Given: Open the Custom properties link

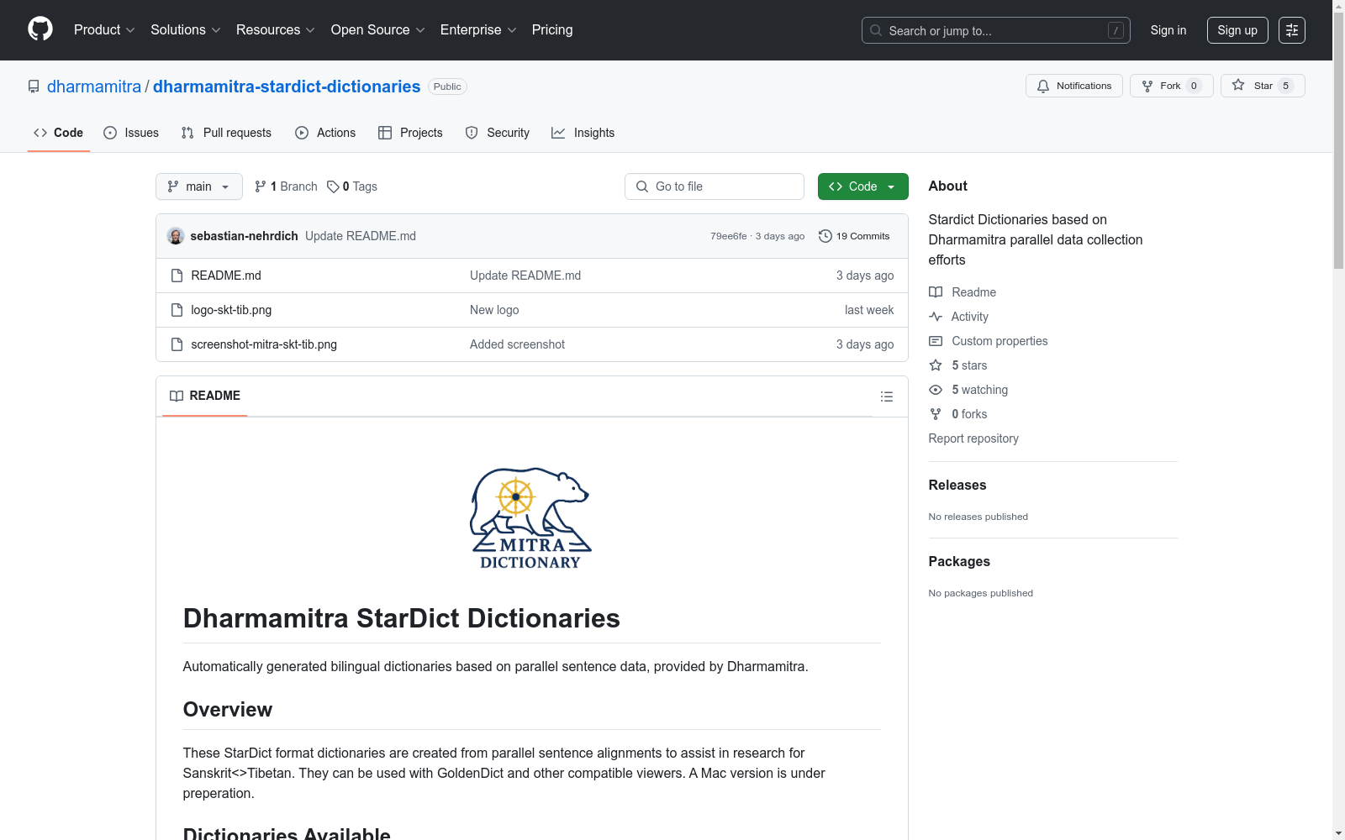Looking at the screenshot, I should pyautogui.click(x=989, y=341).
